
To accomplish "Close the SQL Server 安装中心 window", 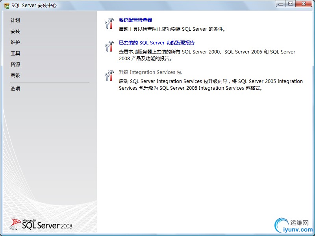I will pyautogui.click(x=304, y=4).
